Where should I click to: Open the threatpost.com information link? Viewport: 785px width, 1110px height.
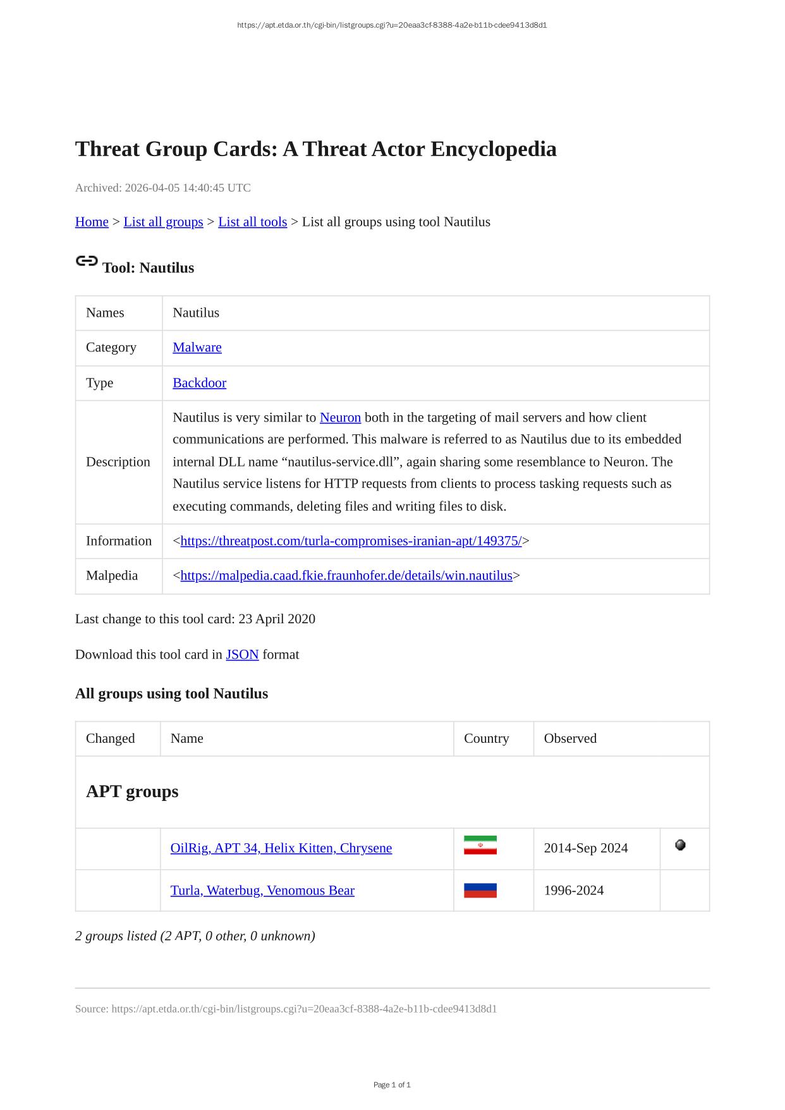click(x=351, y=540)
